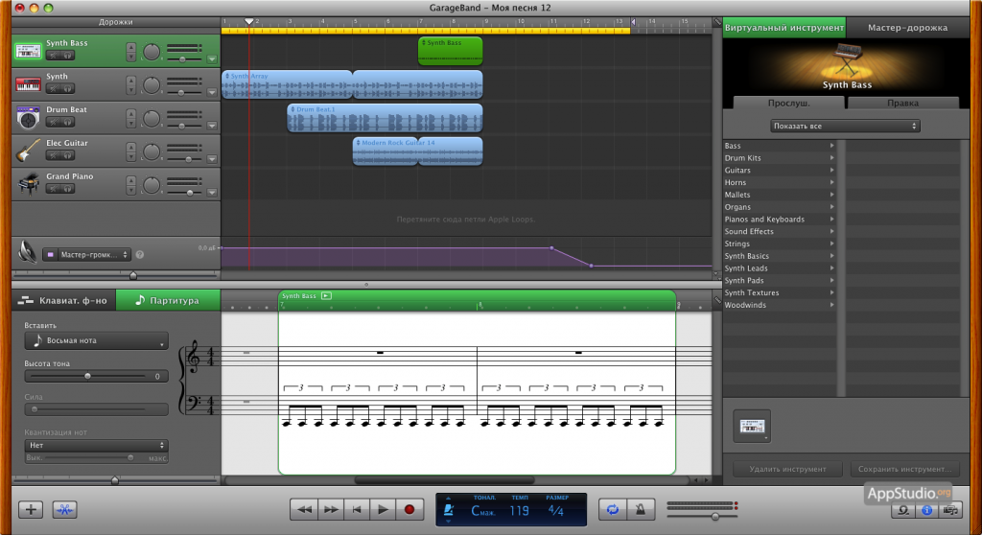Open the Мастер-громк. automation dropdown

coord(87,254)
